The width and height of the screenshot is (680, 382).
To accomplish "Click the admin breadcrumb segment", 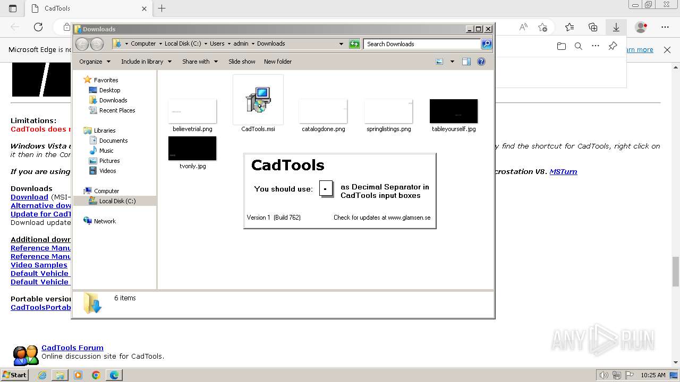I will pyautogui.click(x=241, y=44).
